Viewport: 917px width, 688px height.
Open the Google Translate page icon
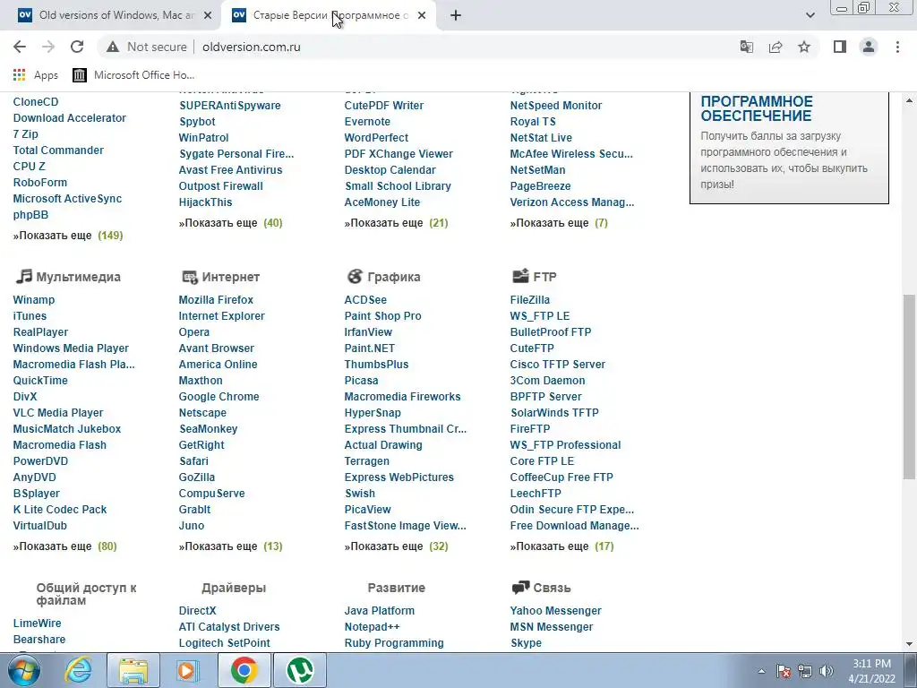[747, 47]
